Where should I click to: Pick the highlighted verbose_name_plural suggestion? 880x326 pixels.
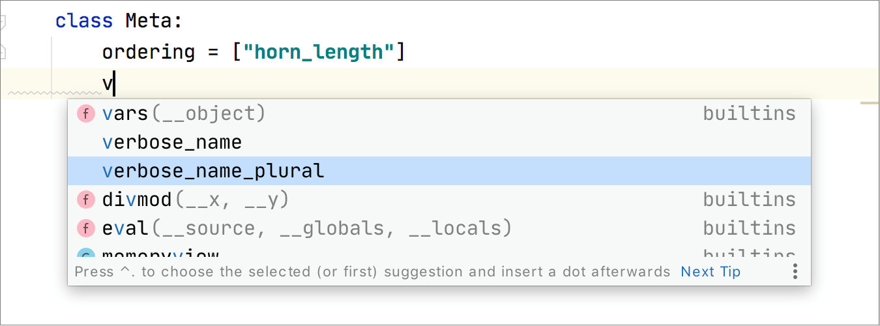pos(213,171)
